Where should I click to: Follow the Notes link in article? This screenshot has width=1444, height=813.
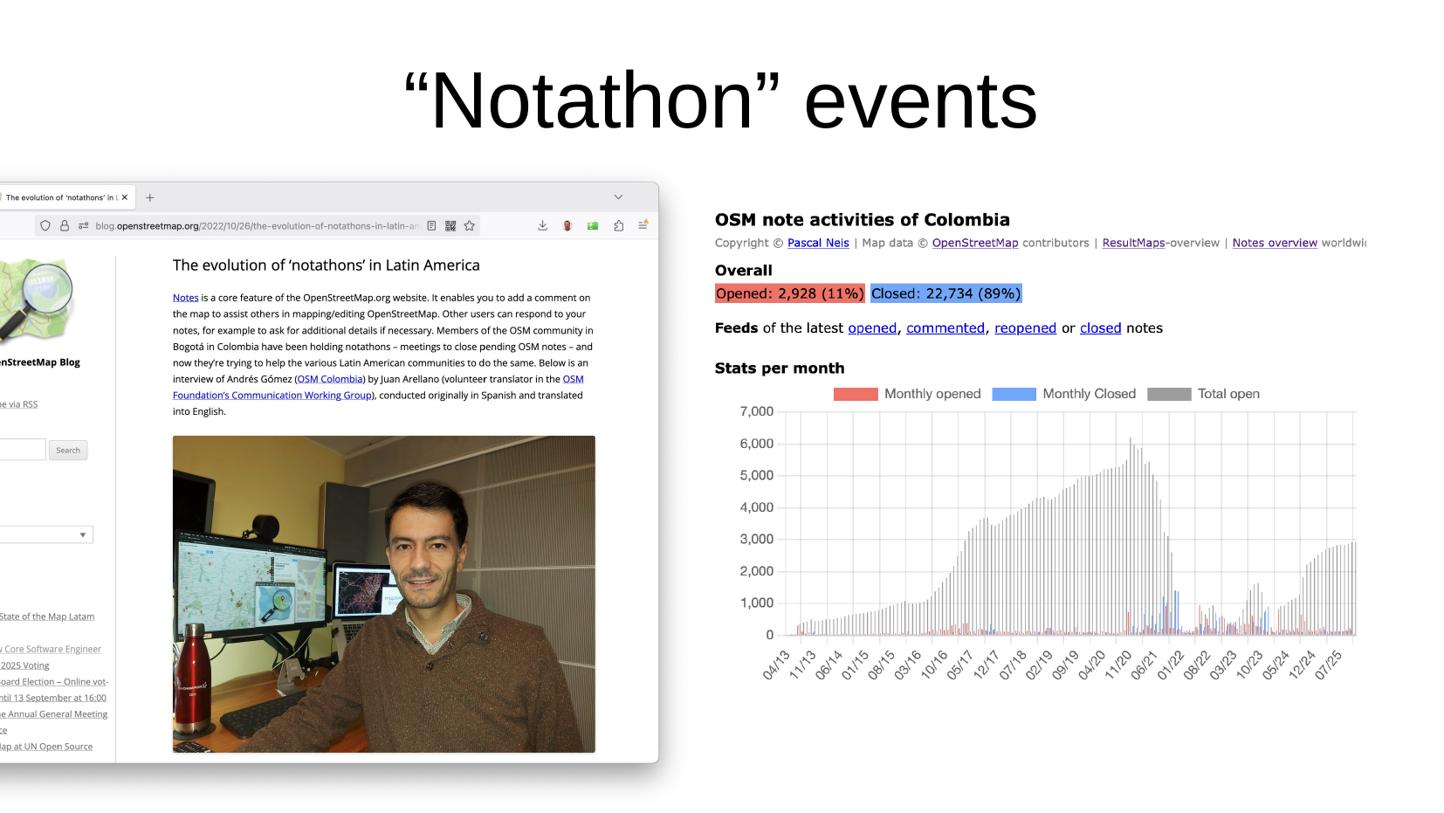(x=185, y=298)
